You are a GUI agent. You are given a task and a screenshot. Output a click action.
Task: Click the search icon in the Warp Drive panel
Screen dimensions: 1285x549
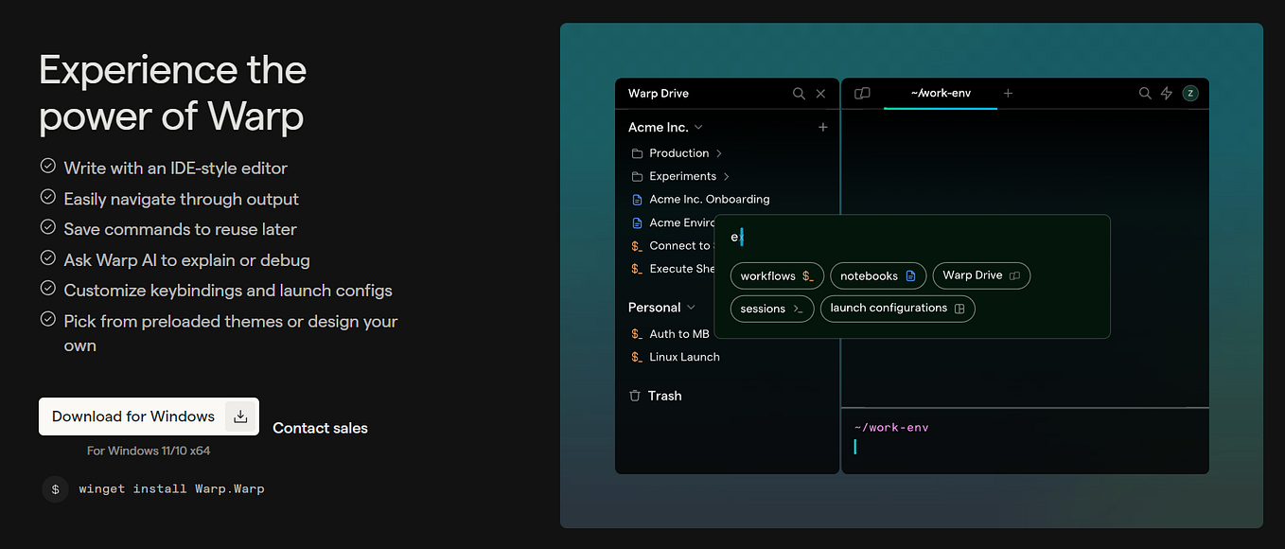[799, 93]
